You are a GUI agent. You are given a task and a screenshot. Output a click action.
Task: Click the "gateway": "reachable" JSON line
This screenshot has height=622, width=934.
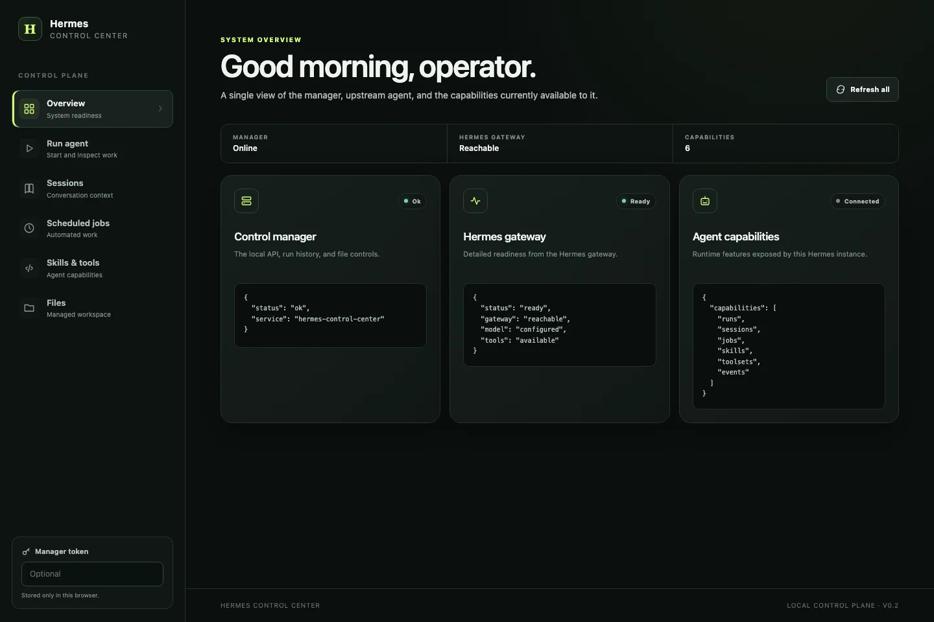pyautogui.click(x=525, y=319)
